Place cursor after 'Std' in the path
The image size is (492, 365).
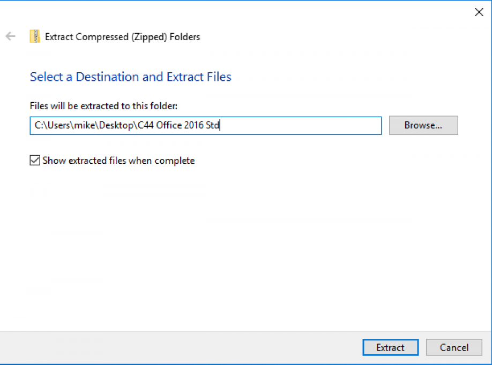220,126
